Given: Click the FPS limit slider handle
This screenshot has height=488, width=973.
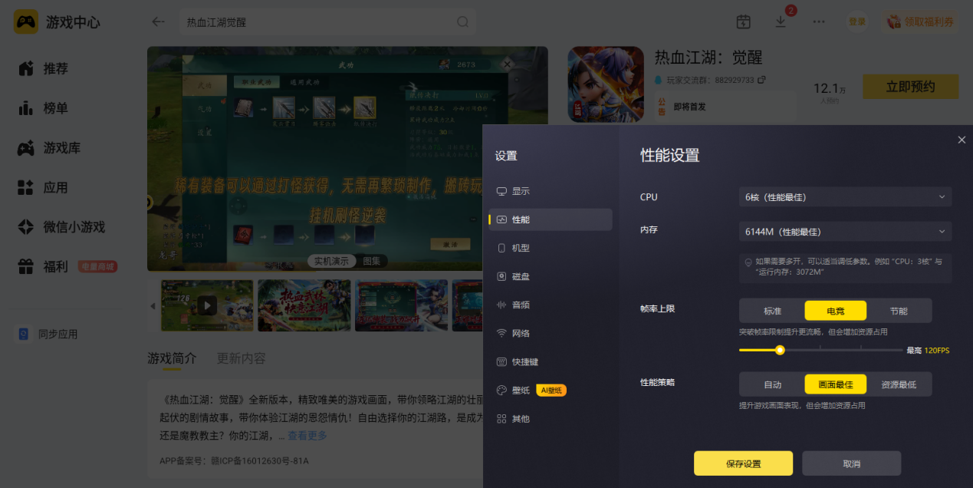Looking at the screenshot, I should click(x=780, y=350).
